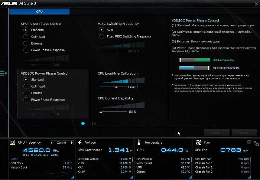
Task: Switch to previous core with left arrow
Action: [x=52, y=143]
